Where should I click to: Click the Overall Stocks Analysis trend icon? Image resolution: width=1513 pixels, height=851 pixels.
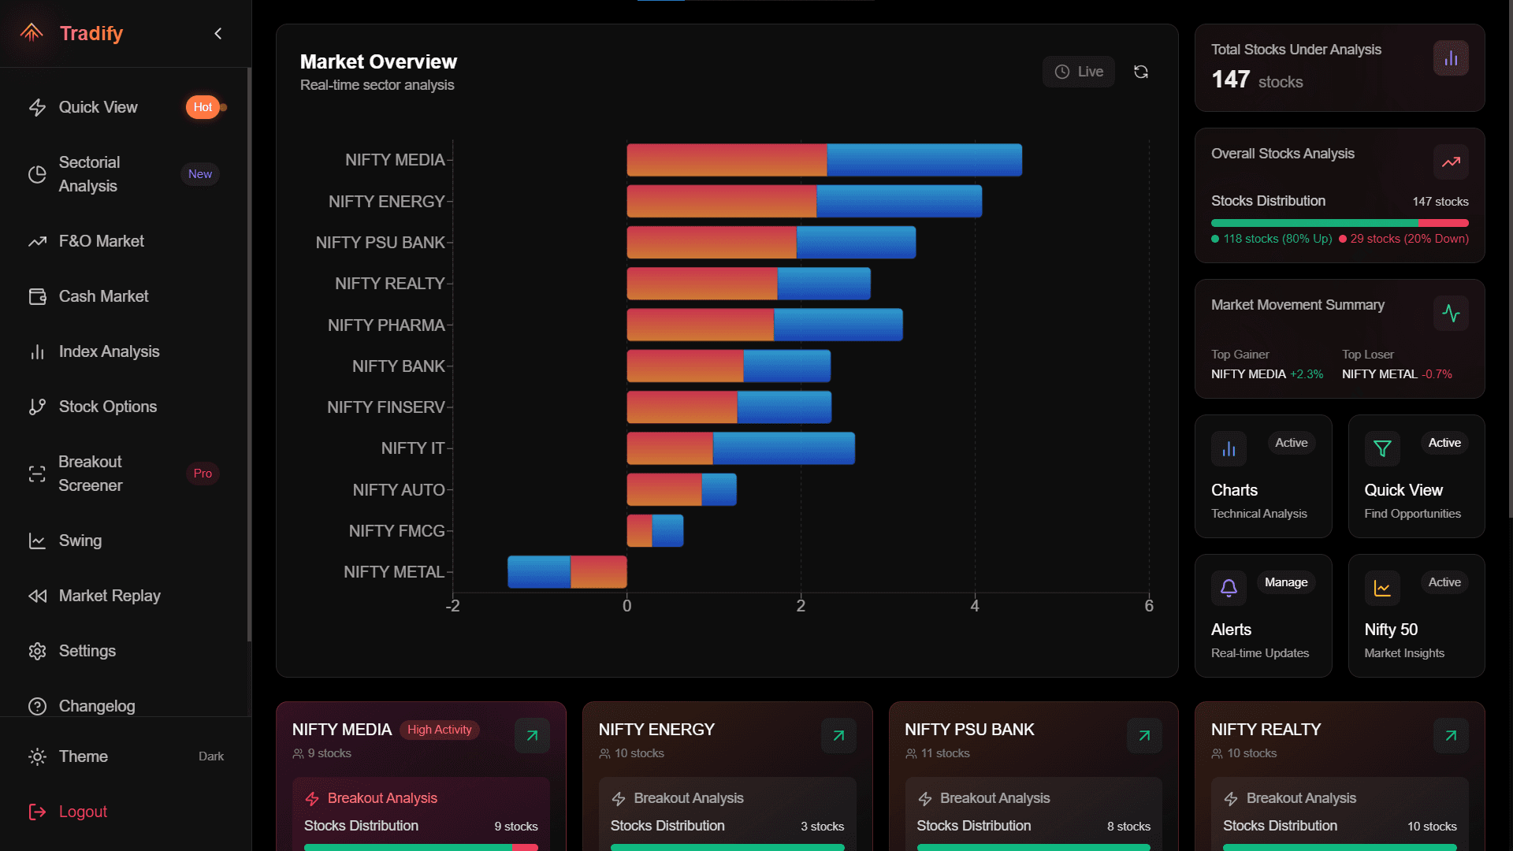click(x=1451, y=162)
